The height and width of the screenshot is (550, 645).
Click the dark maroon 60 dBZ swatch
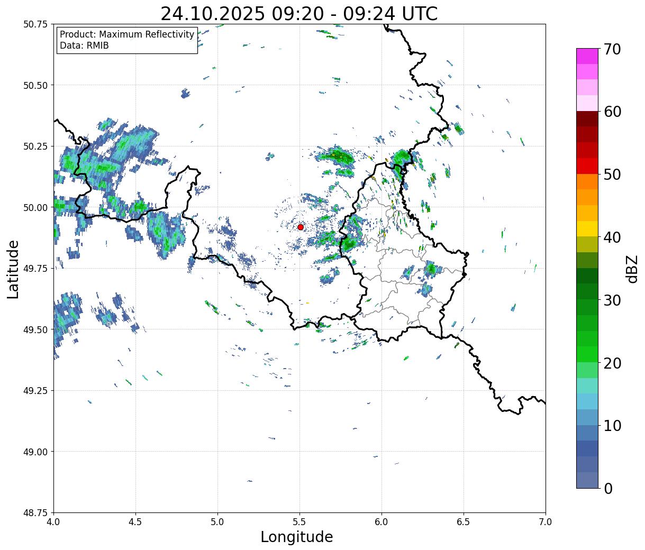tap(587, 118)
